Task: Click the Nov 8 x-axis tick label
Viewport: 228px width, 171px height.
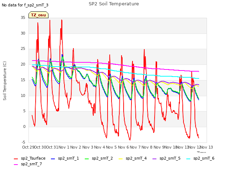Action: coord(147,147)
